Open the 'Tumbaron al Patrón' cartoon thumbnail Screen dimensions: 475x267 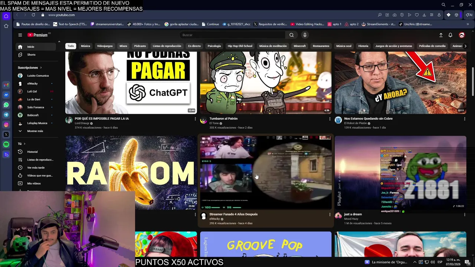click(x=266, y=83)
